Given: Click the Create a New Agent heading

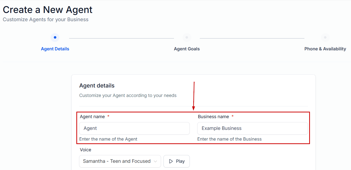Looking at the screenshot, I should pos(48,10).
